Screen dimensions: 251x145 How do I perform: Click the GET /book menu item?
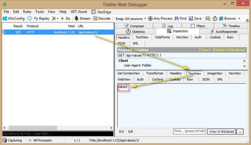click(79, 12)
